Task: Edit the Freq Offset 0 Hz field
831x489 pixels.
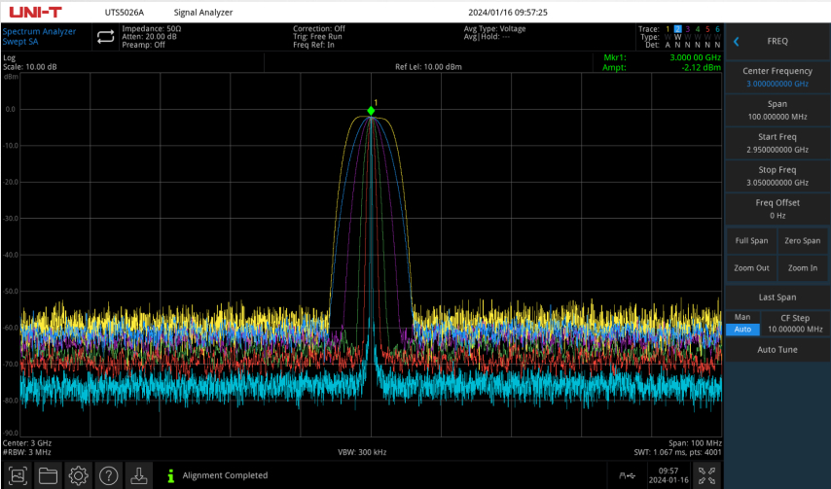Action: (x=777, y=209)
